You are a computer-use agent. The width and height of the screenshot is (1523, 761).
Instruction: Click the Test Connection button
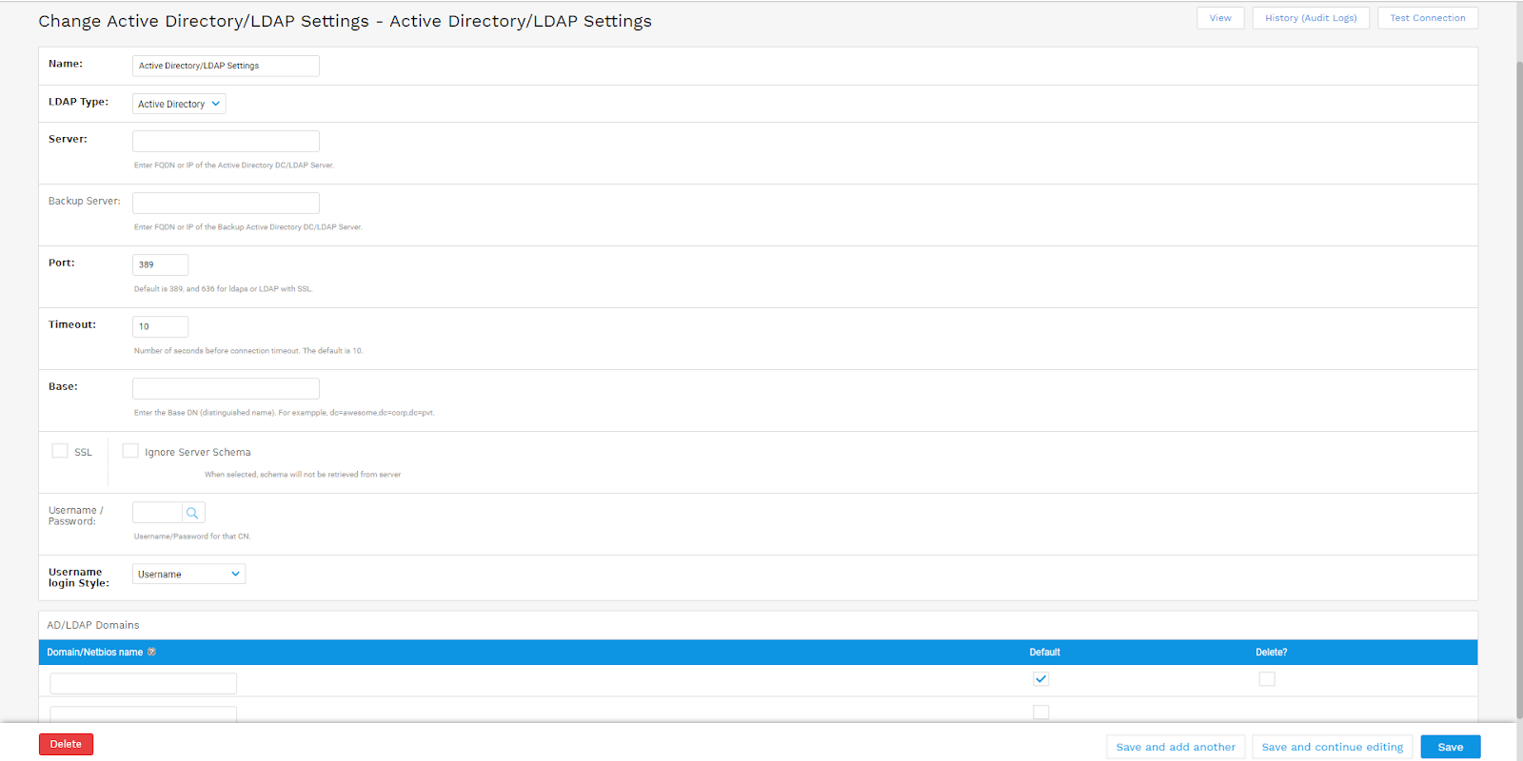coord(1427,18)
